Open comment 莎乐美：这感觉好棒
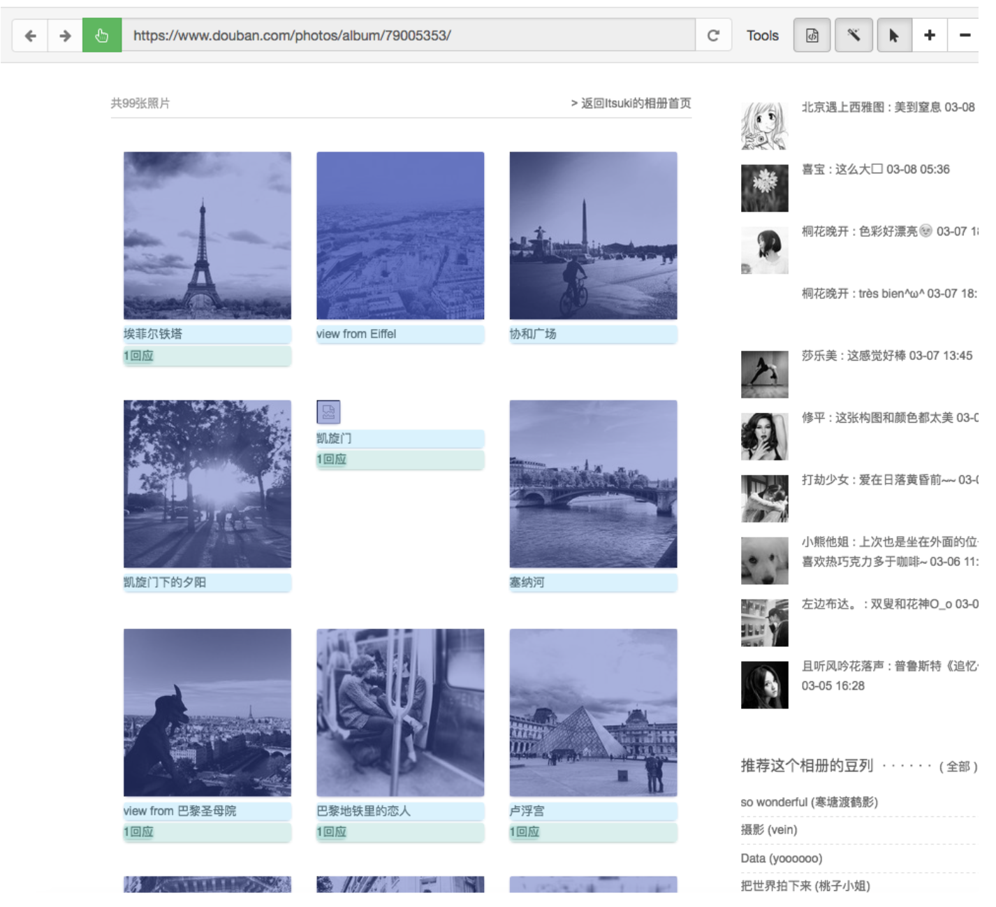The width and height of the screenshot is (996, 907). 887,356
